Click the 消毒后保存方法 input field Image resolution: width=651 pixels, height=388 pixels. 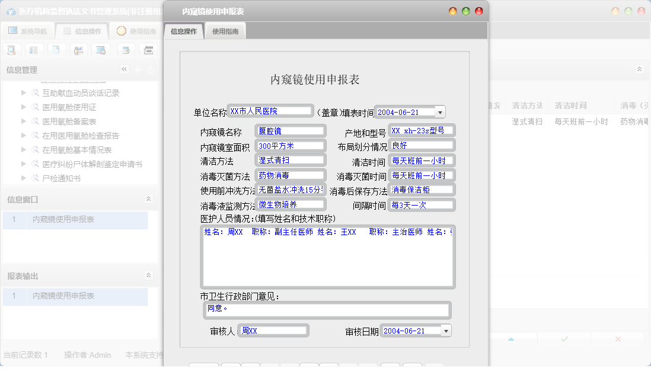tap(422, 190)
